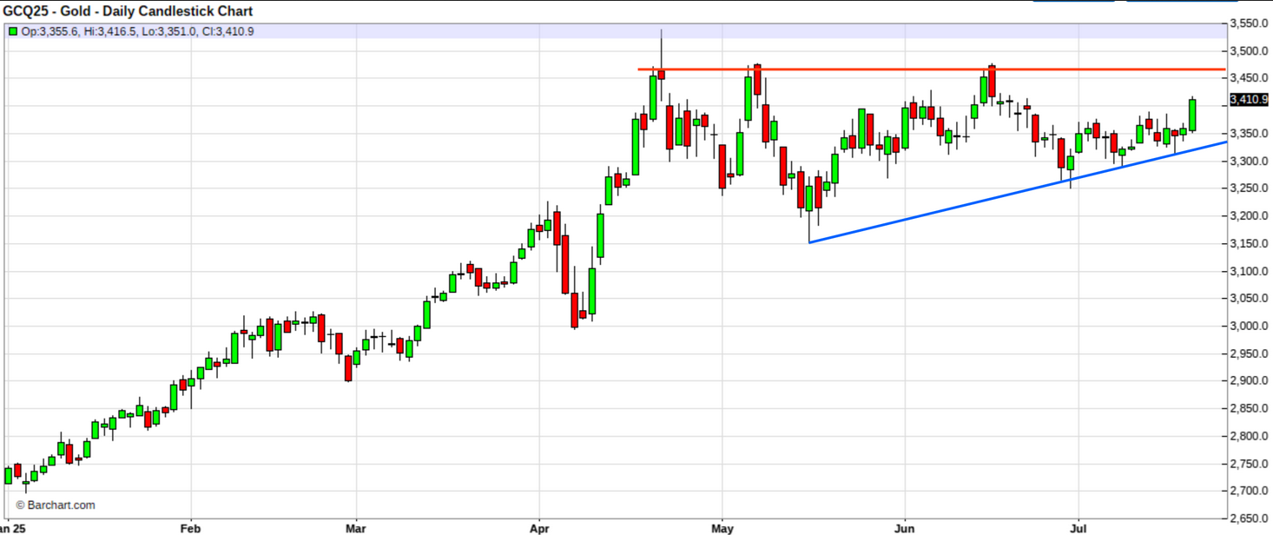Screen dimensions: 1273x535
Task: Click the 2,800.0 price axis label
Action: [1250, 437]
